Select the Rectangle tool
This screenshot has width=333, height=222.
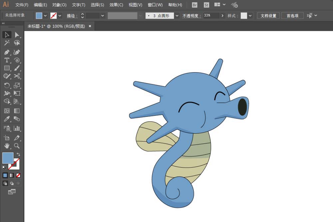click(7, 68)
